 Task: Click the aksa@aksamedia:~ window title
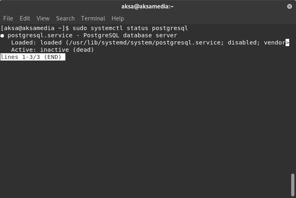point(148,6)
